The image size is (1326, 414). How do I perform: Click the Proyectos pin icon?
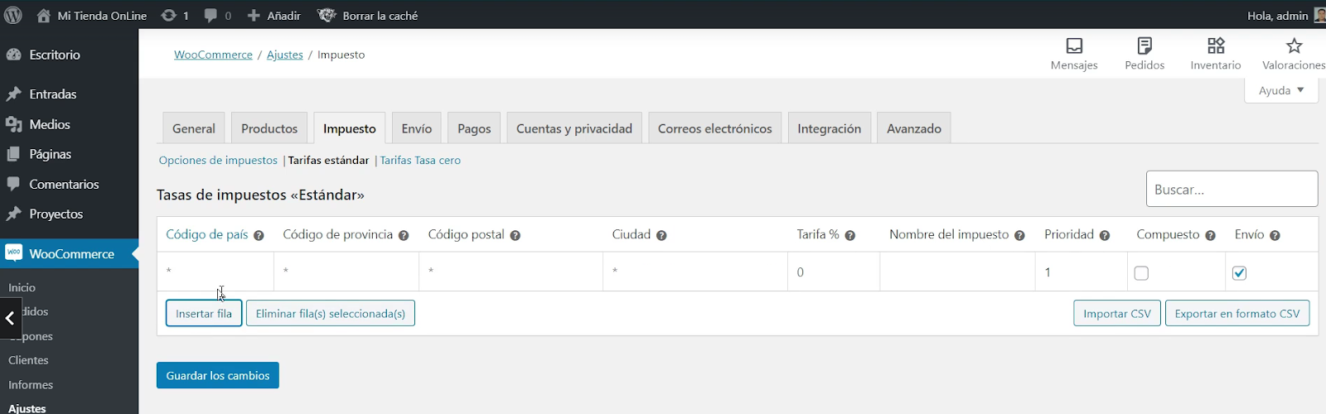[13, 214]
